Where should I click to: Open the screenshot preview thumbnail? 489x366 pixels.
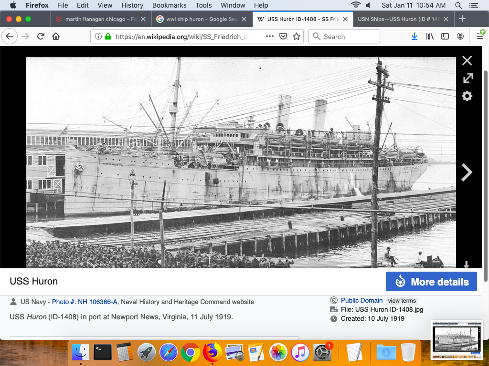click(457, 339)
